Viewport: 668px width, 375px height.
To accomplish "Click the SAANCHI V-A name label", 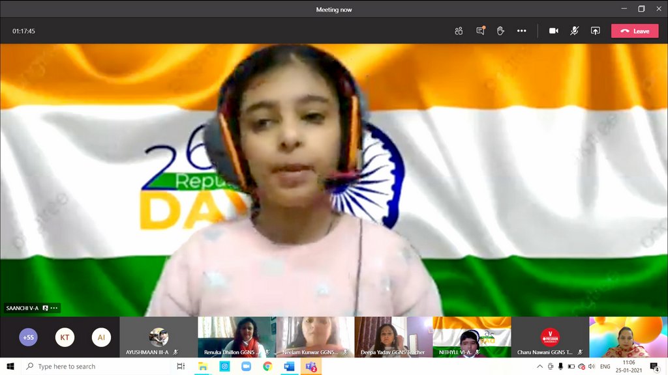I will [x=22, y=308].
